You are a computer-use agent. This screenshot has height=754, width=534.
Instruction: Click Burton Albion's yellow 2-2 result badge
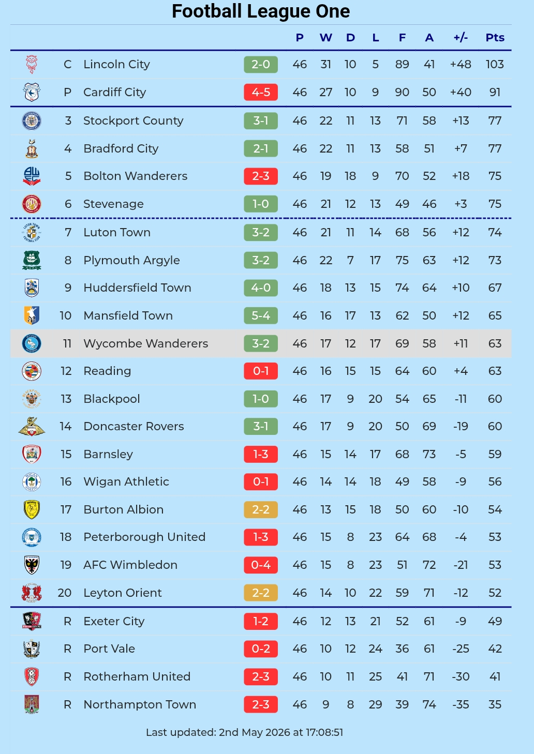(x=261, y=509)
